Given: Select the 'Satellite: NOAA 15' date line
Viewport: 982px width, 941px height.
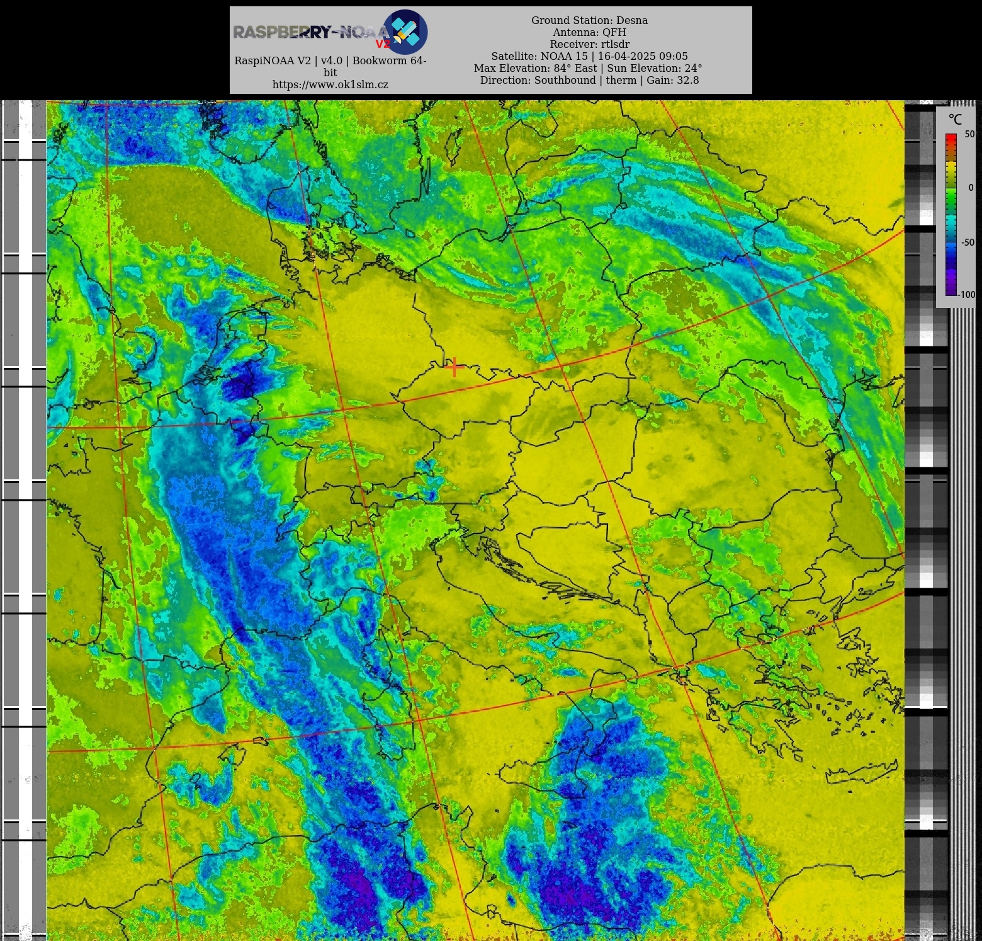Looking at the screenshot, I should coord(589,56).
